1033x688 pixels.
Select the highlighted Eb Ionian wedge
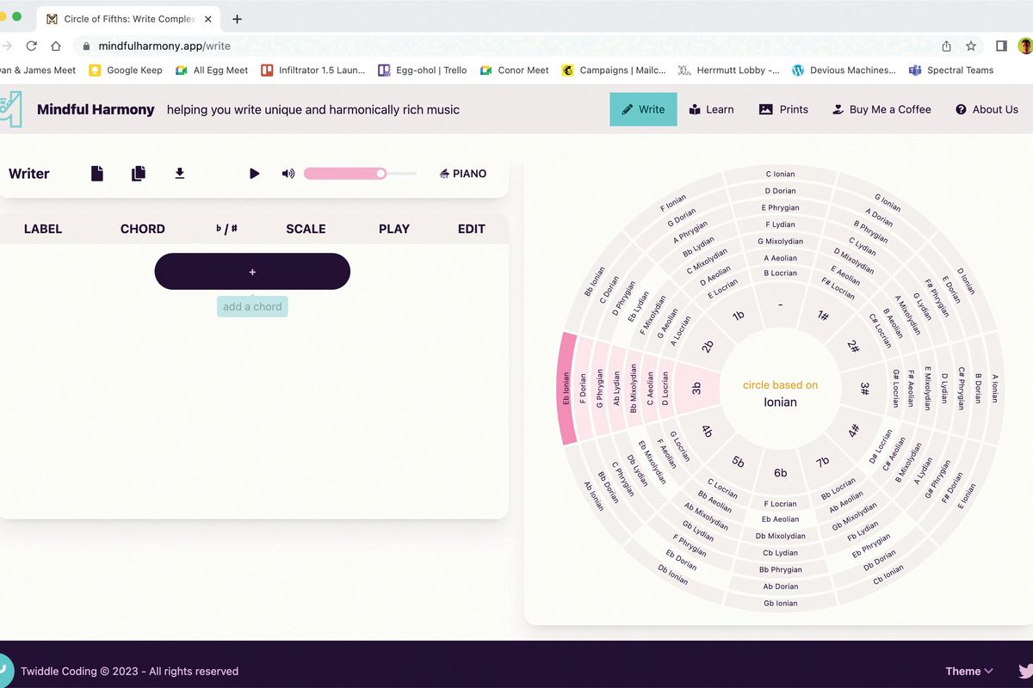568,387
